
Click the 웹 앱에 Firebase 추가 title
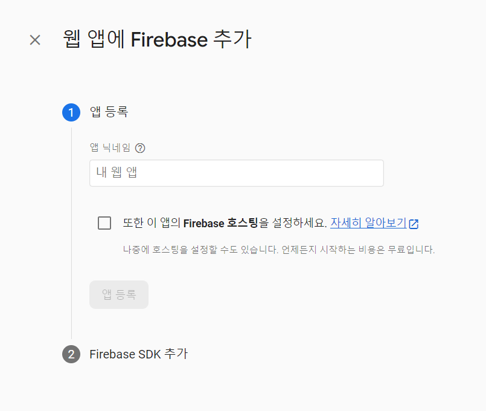coord(157,39)
